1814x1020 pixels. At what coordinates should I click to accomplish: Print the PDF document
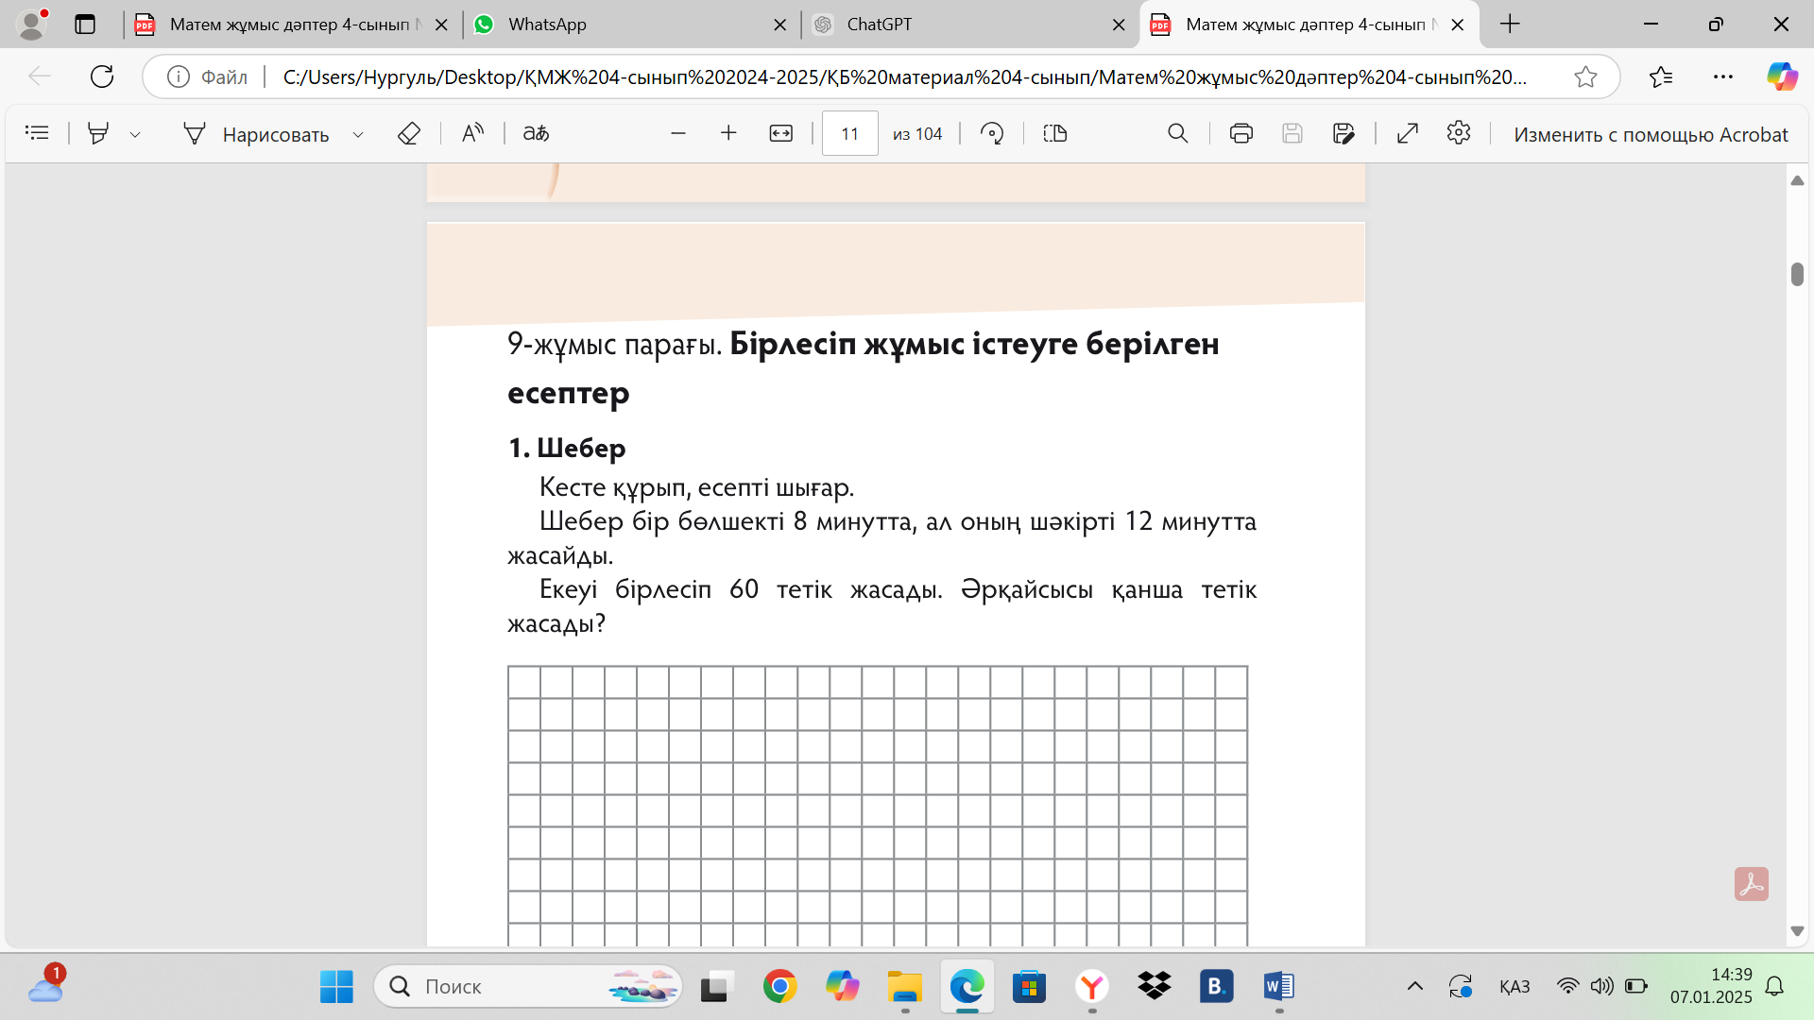tap(1241, 133)
